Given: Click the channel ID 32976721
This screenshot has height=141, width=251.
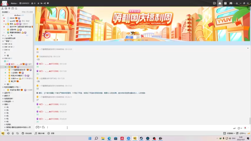Looking at the screenshot, I should coord(24,3).
